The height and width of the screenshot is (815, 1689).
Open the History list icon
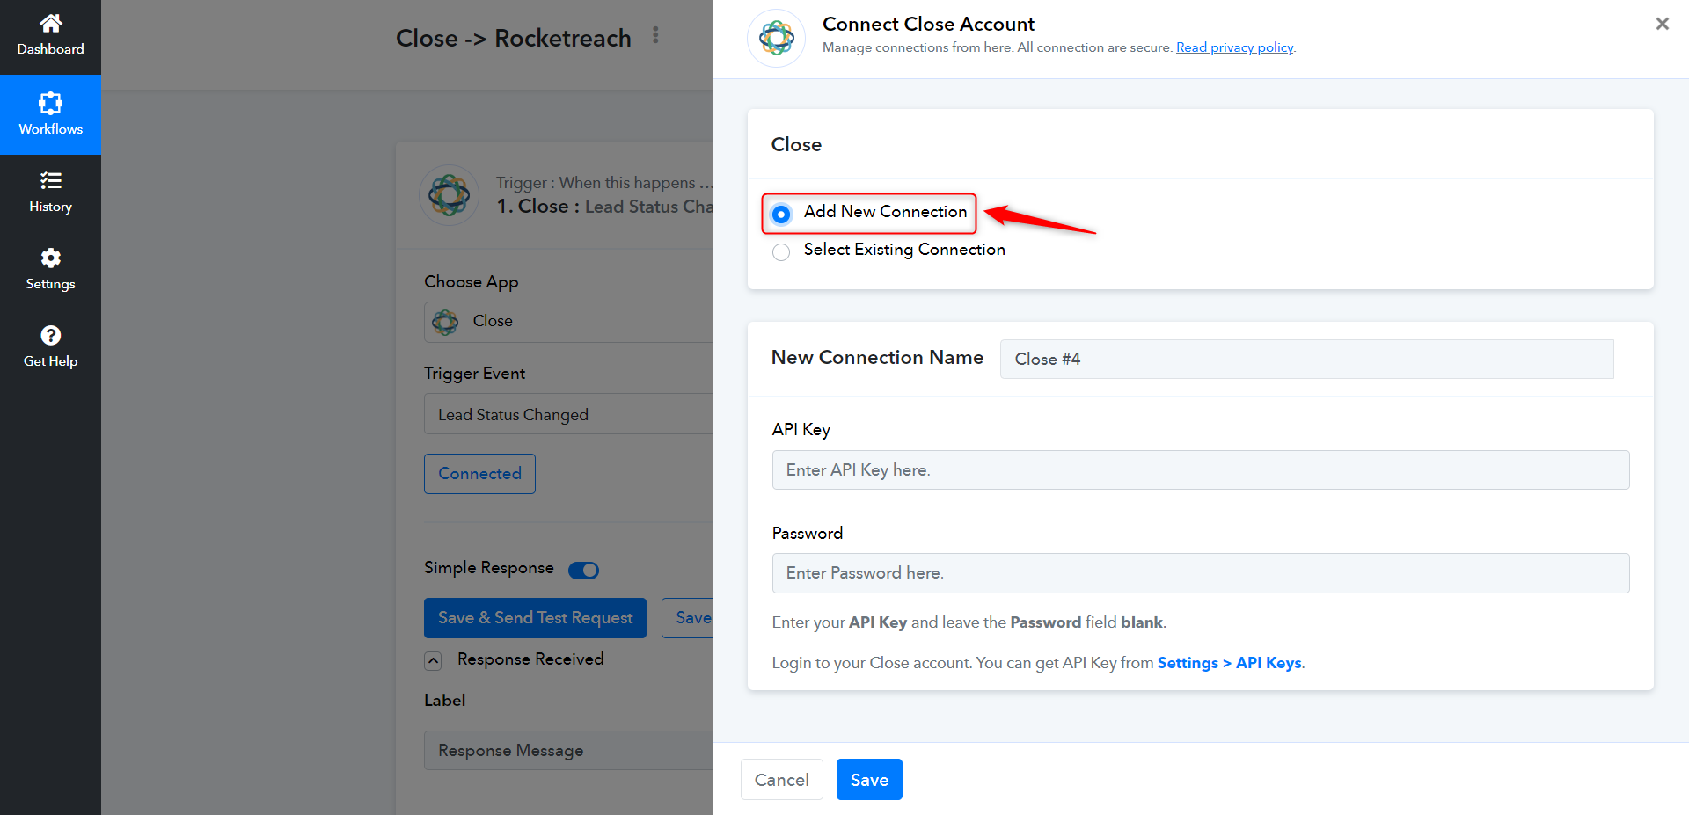(x=50, y=180)
